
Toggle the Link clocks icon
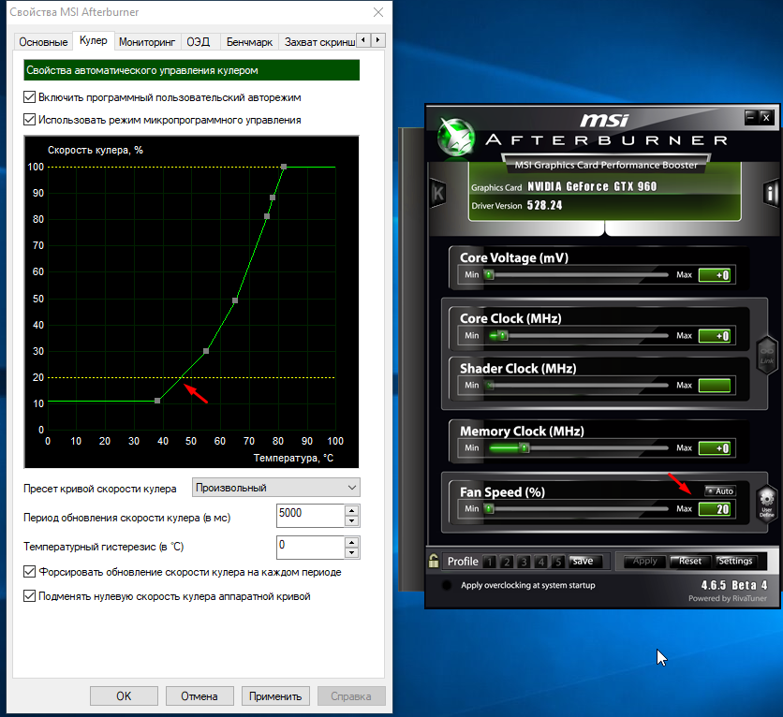click(766, 354)
